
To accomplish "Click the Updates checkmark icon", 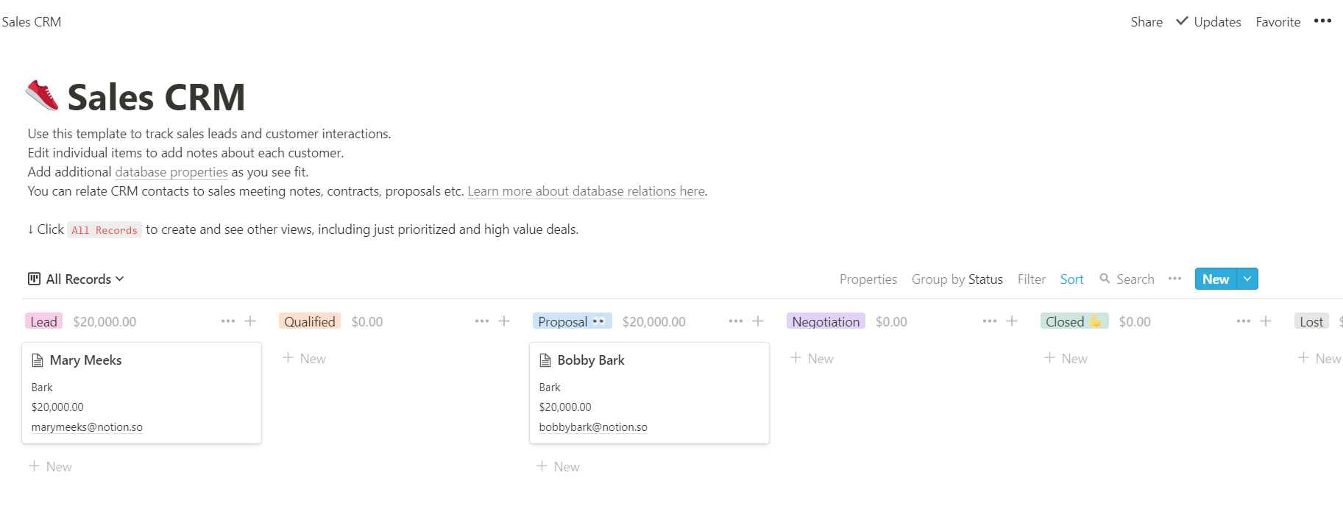I will 1182,21.
